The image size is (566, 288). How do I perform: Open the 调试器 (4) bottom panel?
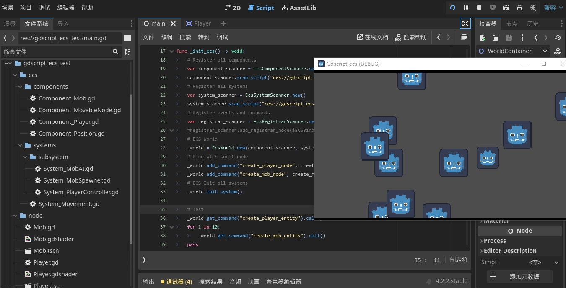tap(177, 282)
